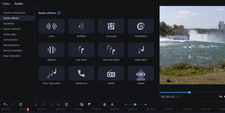
Task: Switch to the Audio tab
Action: [x=19, y=4]
